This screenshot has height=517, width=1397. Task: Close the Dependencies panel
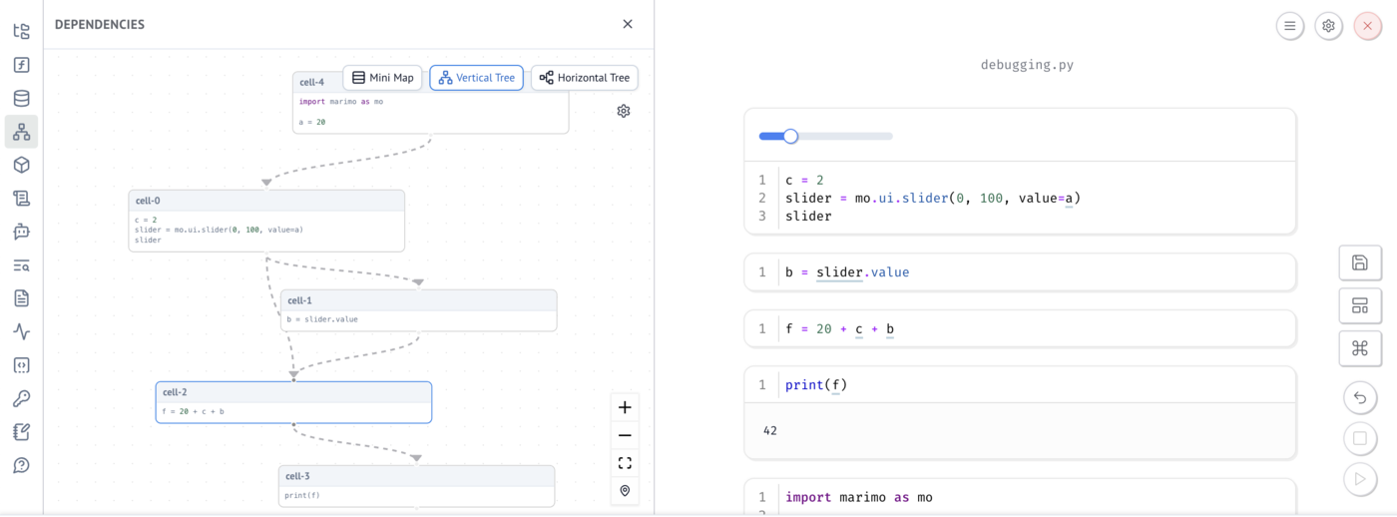pyautogui.click(x=628, y=24)
